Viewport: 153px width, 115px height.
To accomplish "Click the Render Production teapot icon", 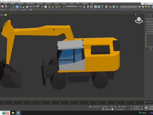I will click(x=117, y=7).
